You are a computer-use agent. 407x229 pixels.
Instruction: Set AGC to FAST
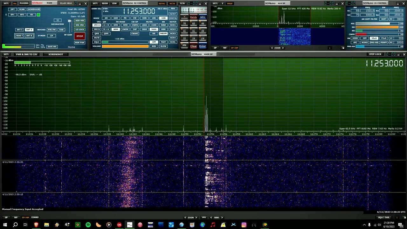[x=163, y=42]
